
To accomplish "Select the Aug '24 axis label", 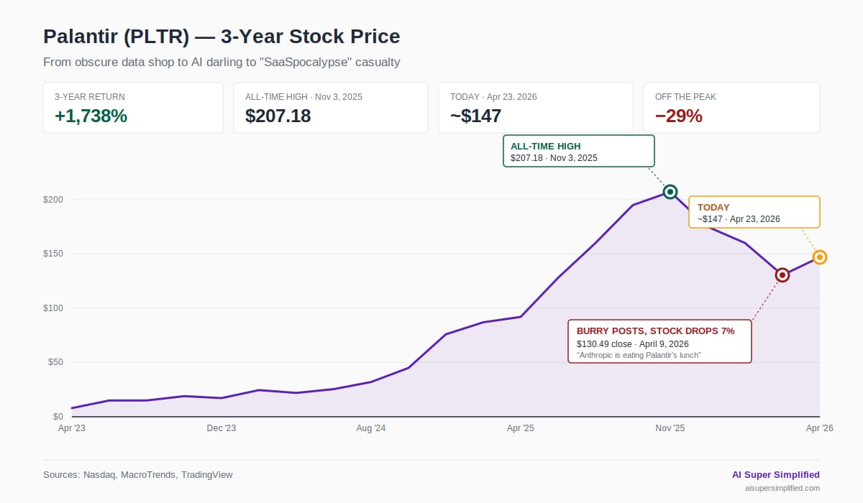I will tap(371, 428).
